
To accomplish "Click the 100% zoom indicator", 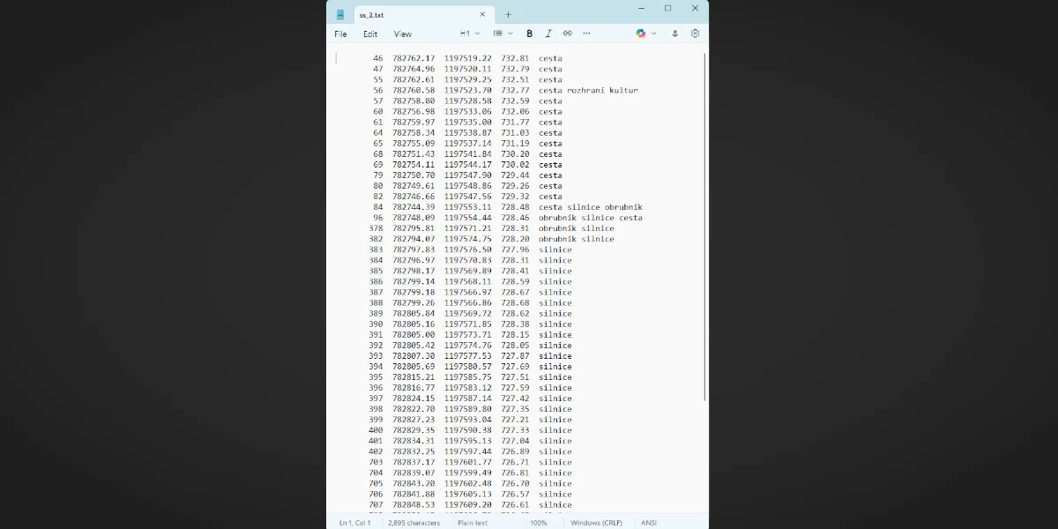I will (539, 522).
